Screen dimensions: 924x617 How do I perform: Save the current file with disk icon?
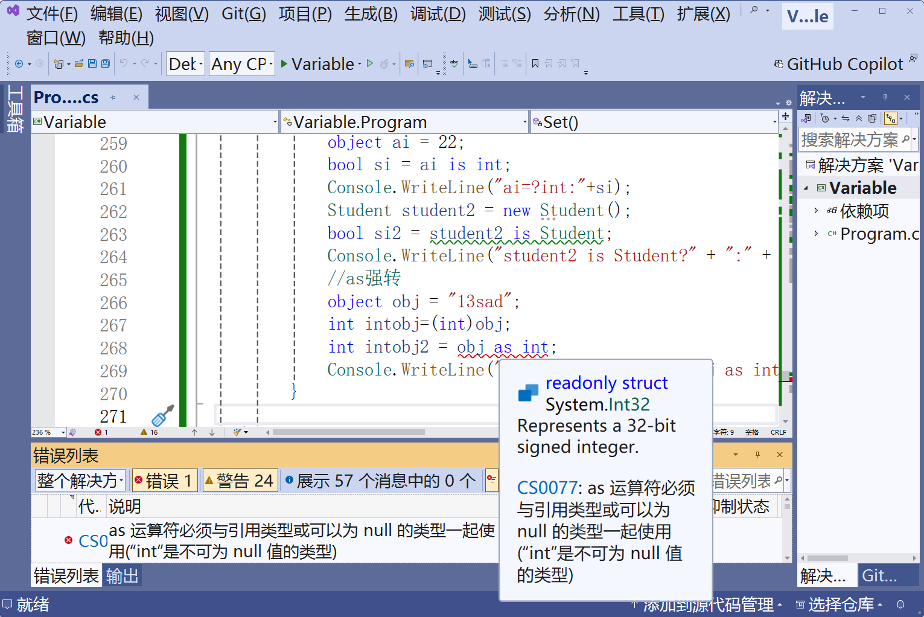click(92, 63)
